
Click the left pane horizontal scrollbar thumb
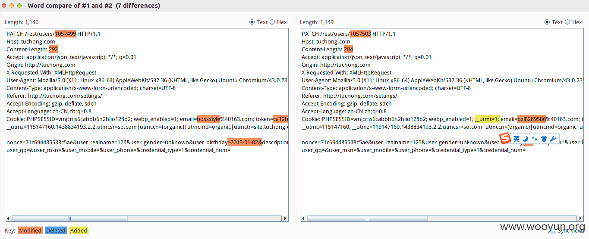[x=69, y=218]
